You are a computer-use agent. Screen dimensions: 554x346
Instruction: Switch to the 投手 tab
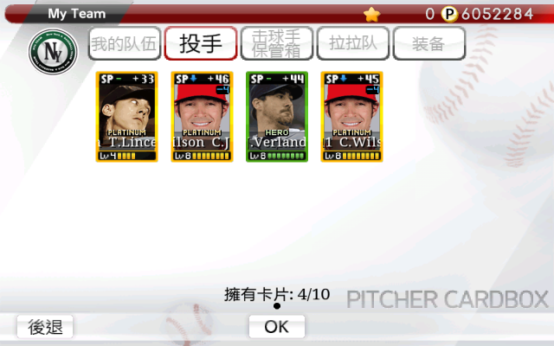click(201, 44)
